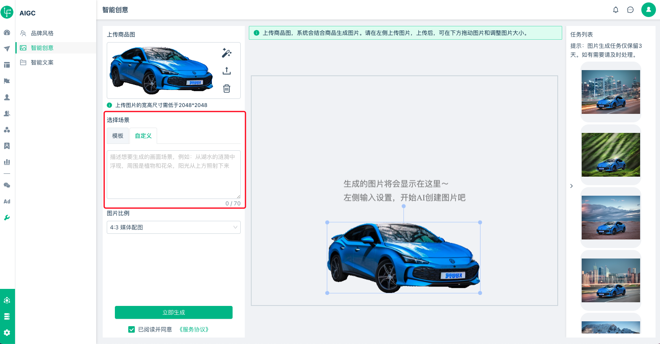Open the daytime city highway task thumbnail
Image resolution: width=660 pixels, height=344 pixels.
611,280
